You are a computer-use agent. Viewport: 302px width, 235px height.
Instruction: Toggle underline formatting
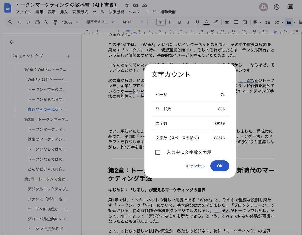[197, 22]
